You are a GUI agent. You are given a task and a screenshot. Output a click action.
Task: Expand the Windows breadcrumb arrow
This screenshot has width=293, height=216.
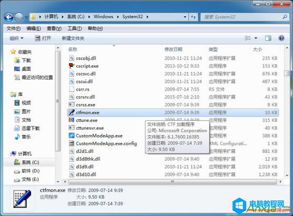pos(118,17)
